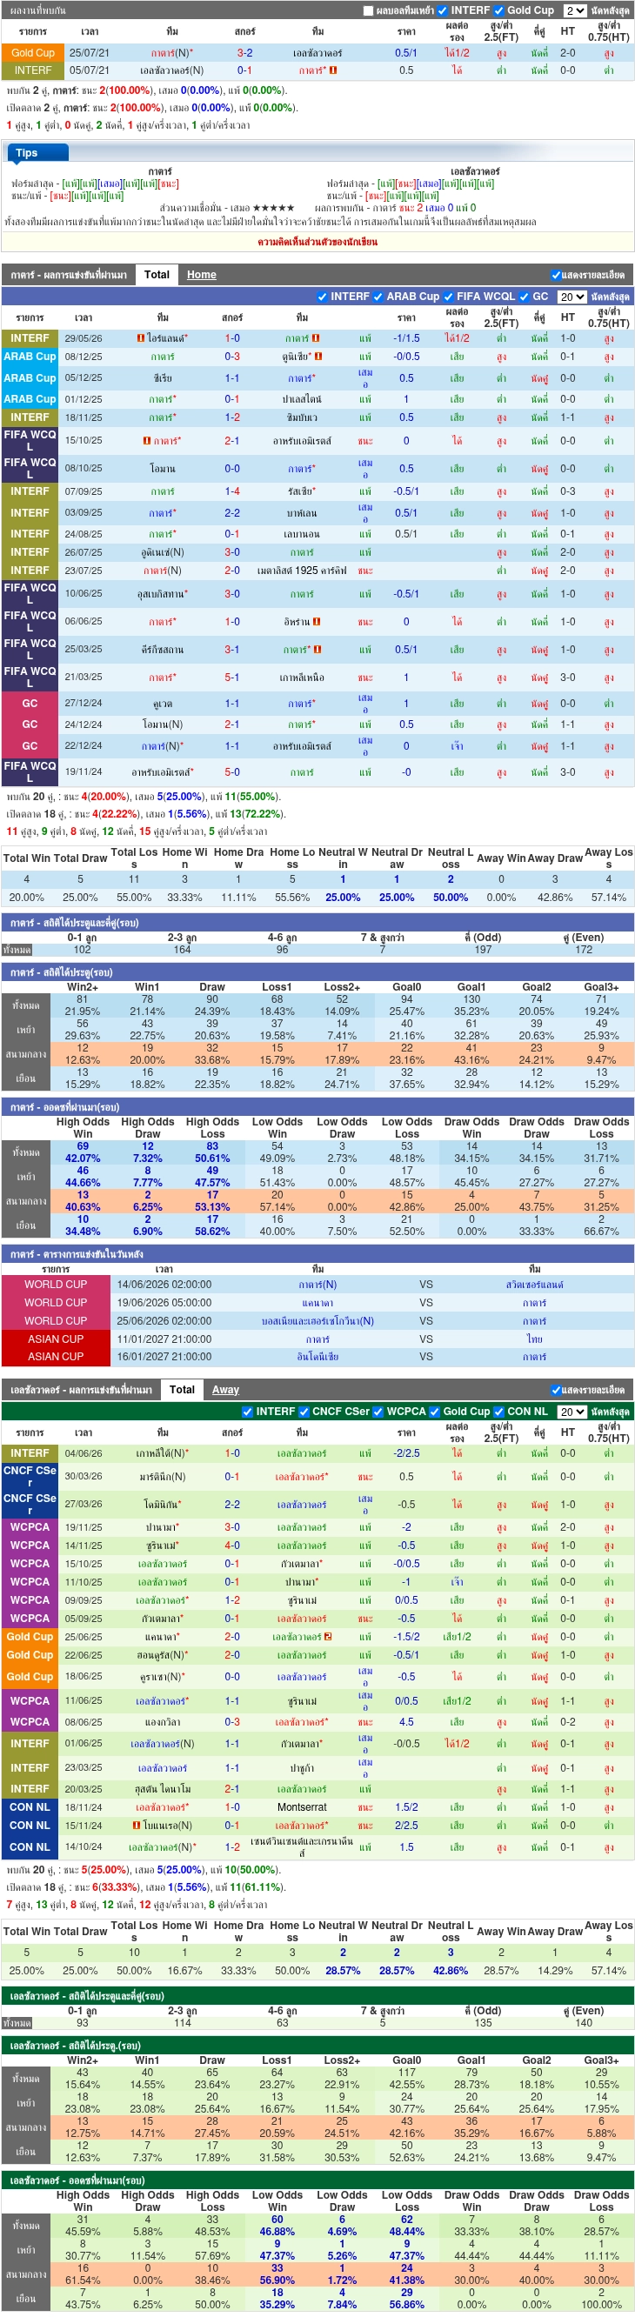Open team สวิตเซอร์แลนด์ in the 14/06/2026 World Cup fixture

click(x=534, y=1285)
